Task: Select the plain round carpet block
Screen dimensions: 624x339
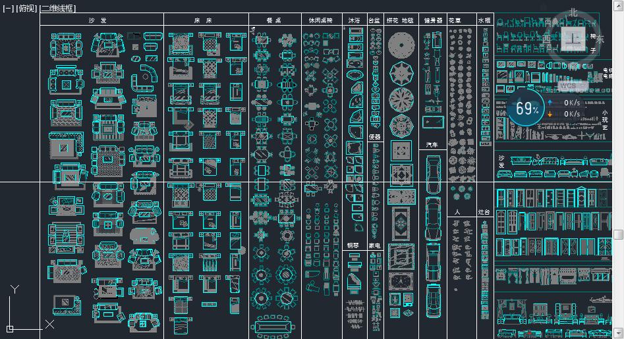Action: point(401,45)
